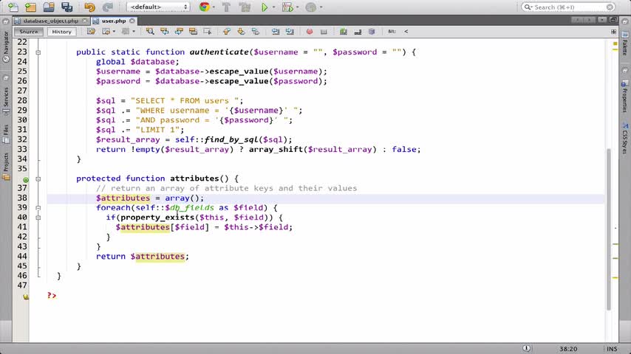This screenshot has height=354, width=631.
Task: Collapse the if block fold at line 40
Action: [x=38, y=218]
